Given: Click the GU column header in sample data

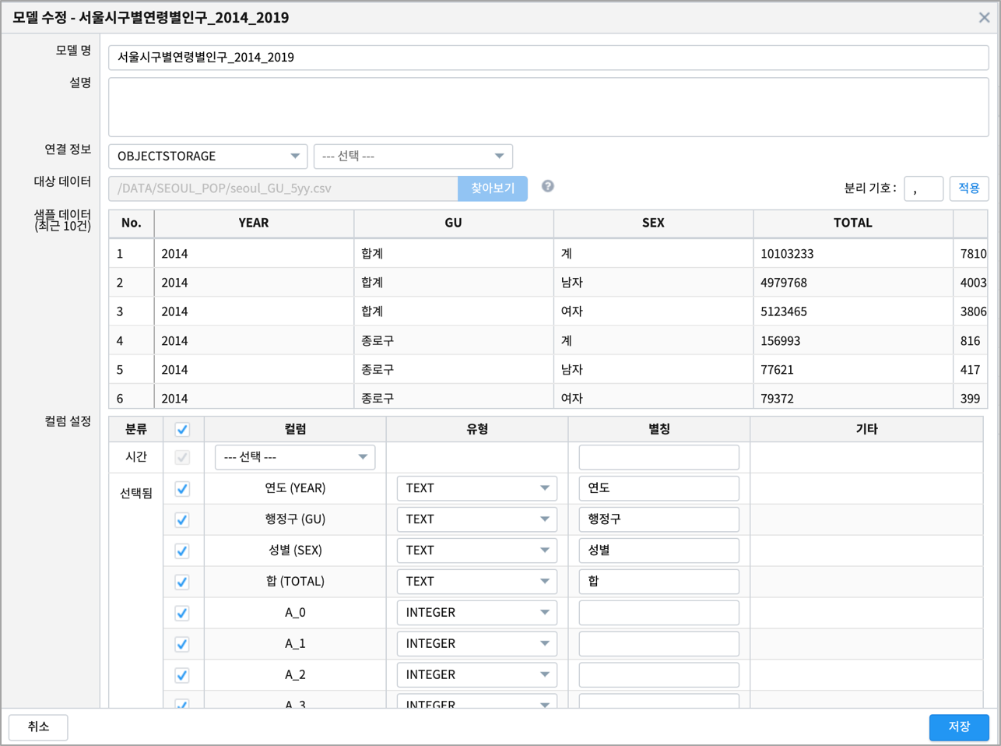Looking at the screenshot, I should tap(454, 223).
